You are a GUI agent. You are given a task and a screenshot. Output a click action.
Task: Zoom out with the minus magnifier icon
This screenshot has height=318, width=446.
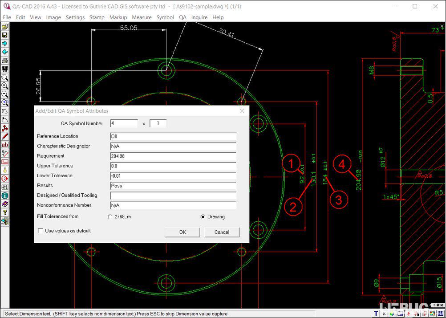5,94
